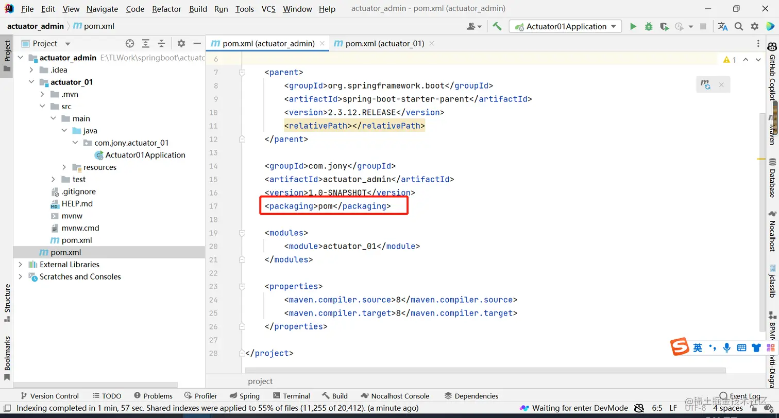Viewport: 779px width, 418px height.
Task: Click the tool window quick-access icon in the status bar
Action: coord(7,408)
